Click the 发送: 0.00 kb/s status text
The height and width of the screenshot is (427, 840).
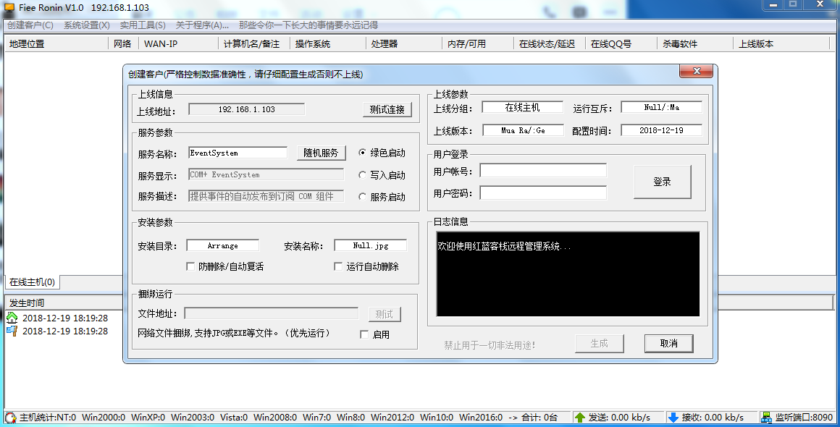click(619, 418)
